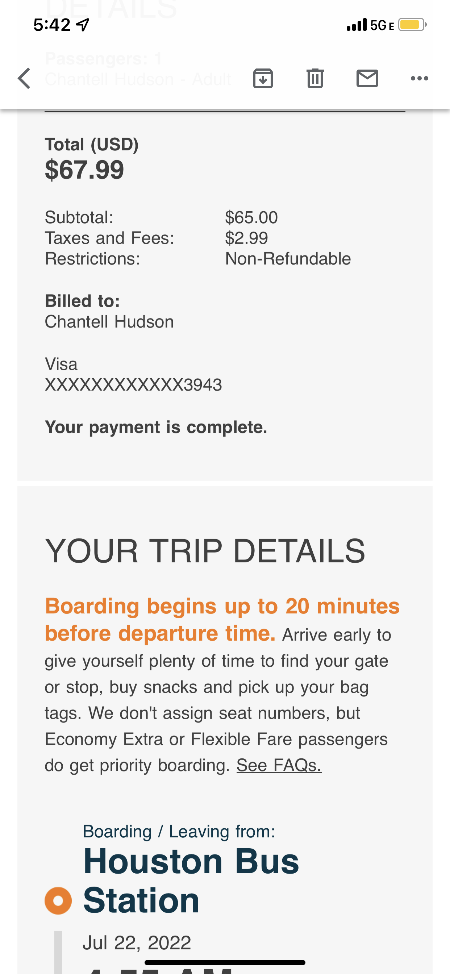Delete the email using the trash icon

pyautogui.click(x=315, y=78)
